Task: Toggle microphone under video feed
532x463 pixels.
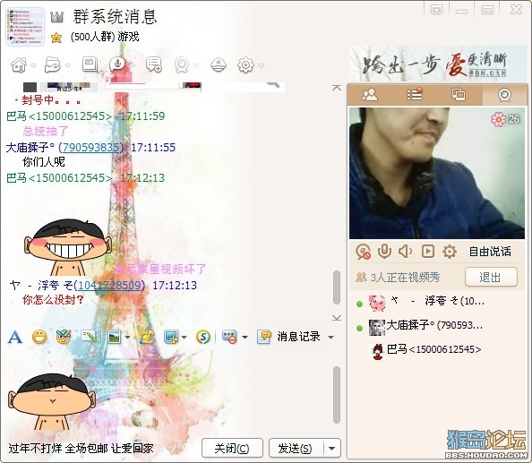Action: coord(384,252)
